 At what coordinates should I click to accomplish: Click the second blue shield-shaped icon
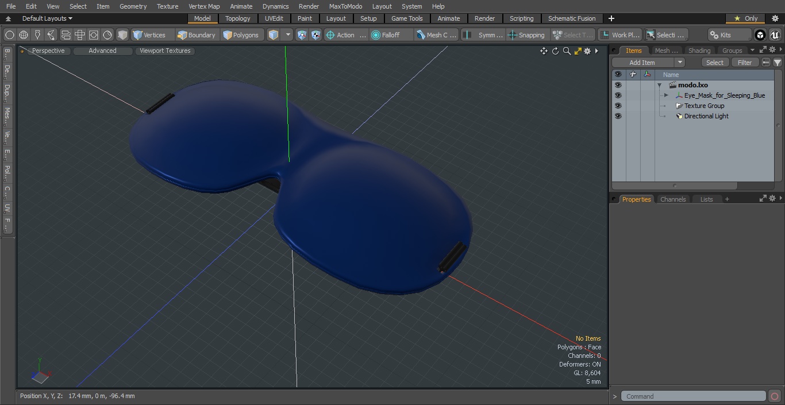(316, 35)
